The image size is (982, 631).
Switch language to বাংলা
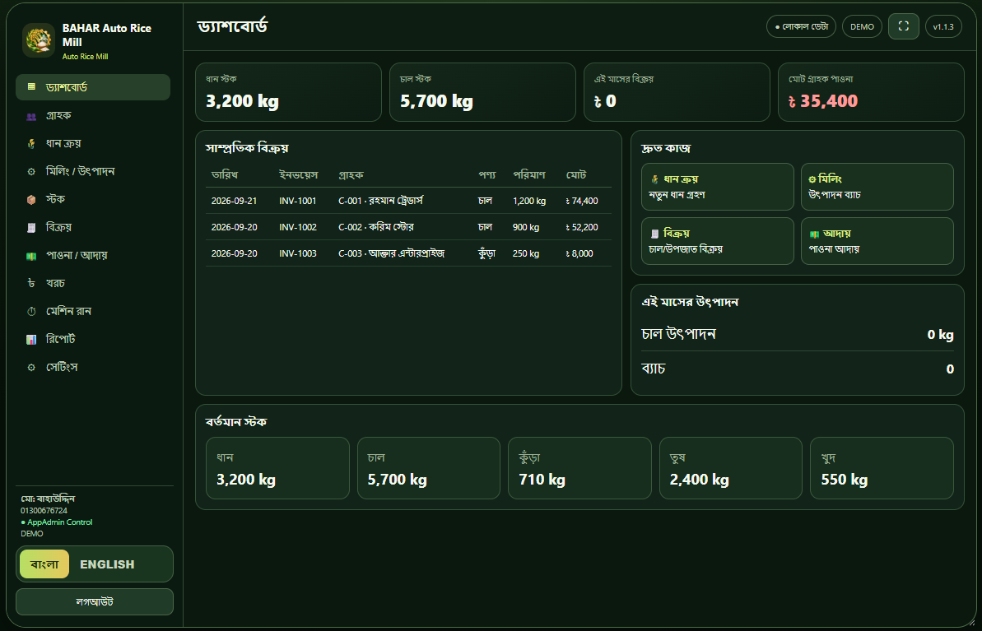click(44, 564)
